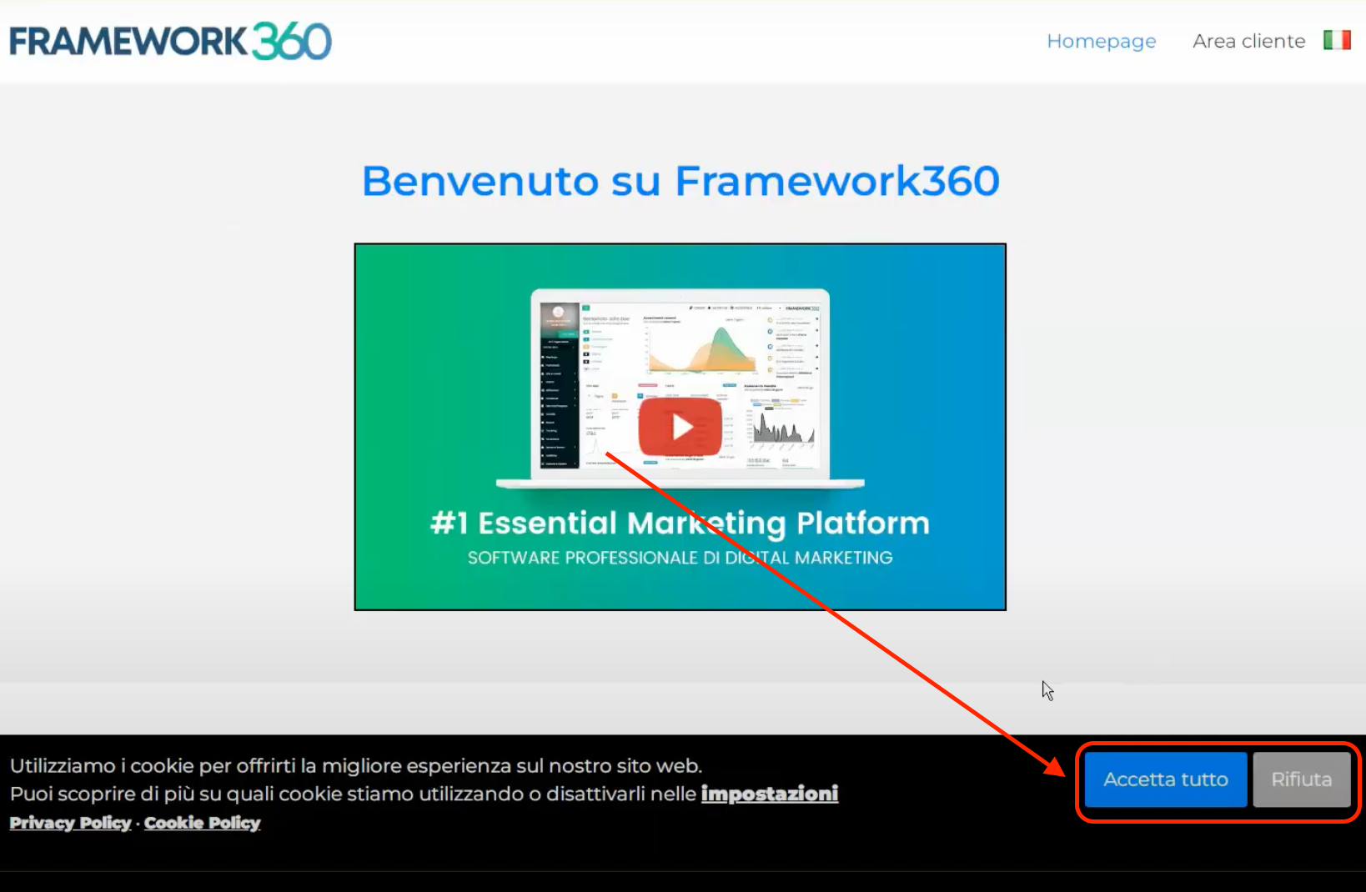Navigate to the Homepage menu item
The height and width of the screenshot is (892, 1366).
[x=1101, y=41]
